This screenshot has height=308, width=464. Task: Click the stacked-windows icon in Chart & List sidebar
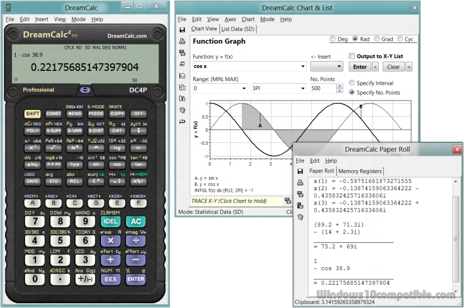pyautogui.click(x=182, y=64)
